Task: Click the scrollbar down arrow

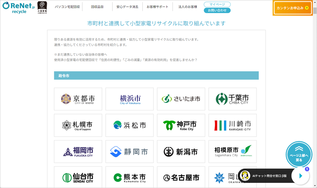Action: coord(315,186)
